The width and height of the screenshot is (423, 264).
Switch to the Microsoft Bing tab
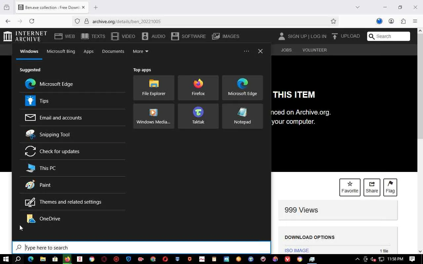coord(61,51)
